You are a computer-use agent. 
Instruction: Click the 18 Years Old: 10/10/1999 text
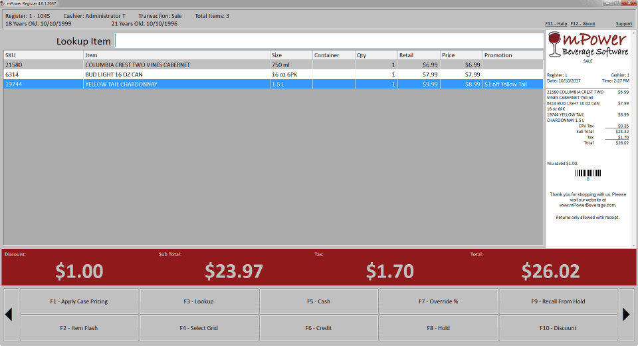[39, 24]
